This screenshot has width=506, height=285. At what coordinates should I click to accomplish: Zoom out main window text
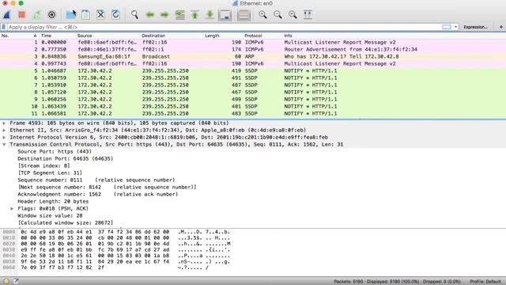coord(278,14)
